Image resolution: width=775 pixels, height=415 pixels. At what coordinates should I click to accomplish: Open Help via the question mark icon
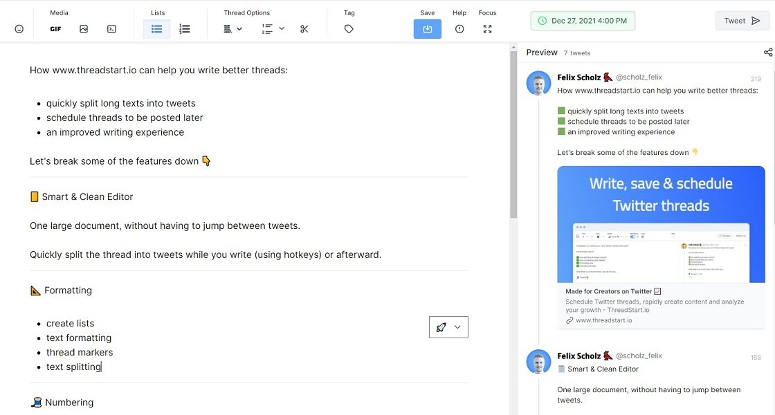pos(459,28)
